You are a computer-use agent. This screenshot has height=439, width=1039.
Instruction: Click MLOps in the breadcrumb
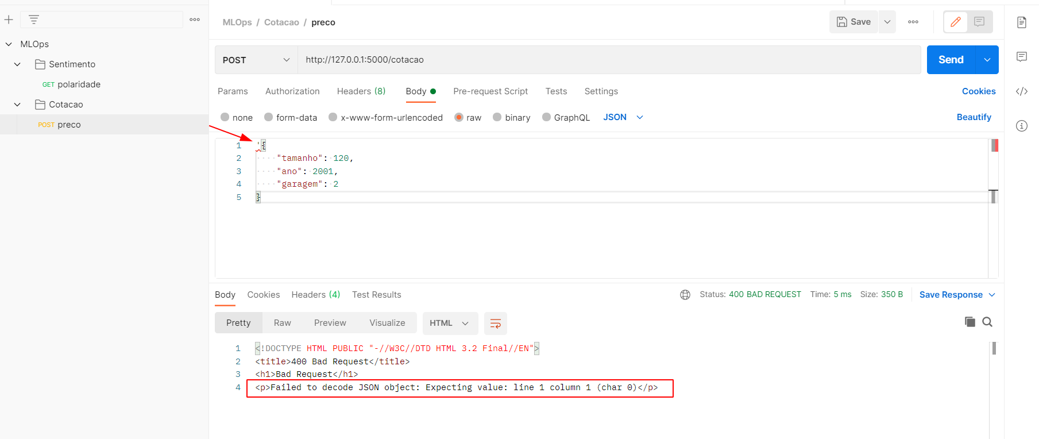point(237,22)
